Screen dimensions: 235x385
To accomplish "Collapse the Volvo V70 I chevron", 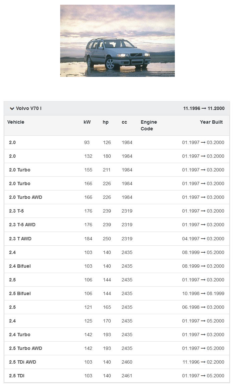I will [x=12, y=109].
